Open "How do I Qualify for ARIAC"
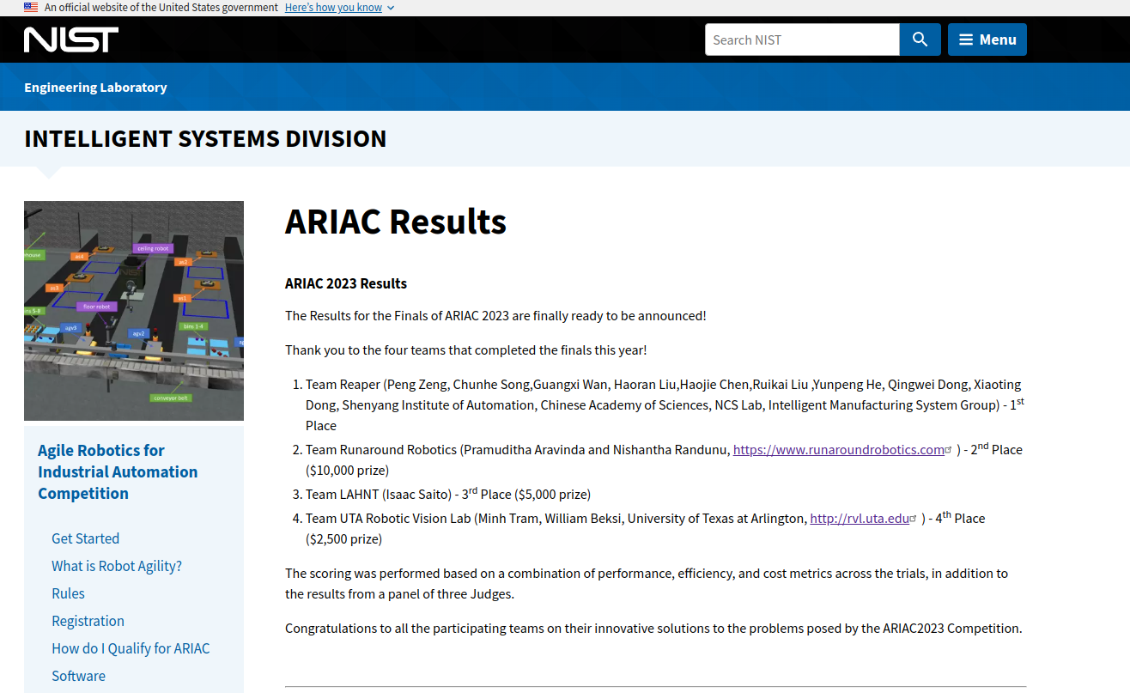This screenshot has width=1130, height=693. pos(131,648)
